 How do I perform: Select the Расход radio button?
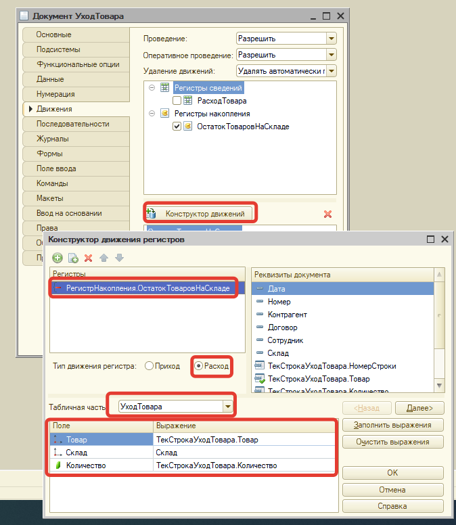click(198, 365)
